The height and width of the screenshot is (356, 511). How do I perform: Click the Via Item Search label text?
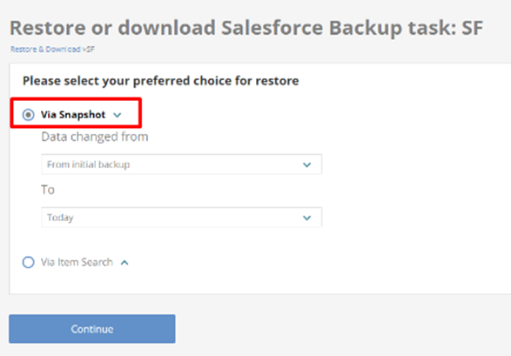coord(77,262)
